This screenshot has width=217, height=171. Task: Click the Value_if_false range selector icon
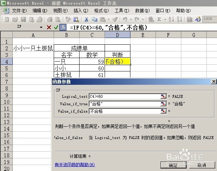pyautogui.click(x=163, y=111)
